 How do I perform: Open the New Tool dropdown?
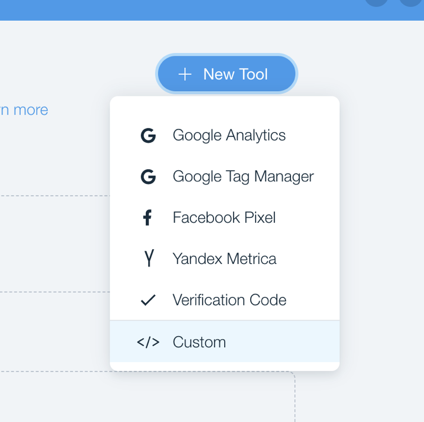pyautogui.click(x=226, y=74)
